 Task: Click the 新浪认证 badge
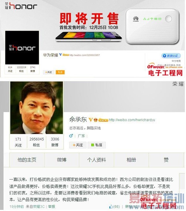(x=171, y=56)
